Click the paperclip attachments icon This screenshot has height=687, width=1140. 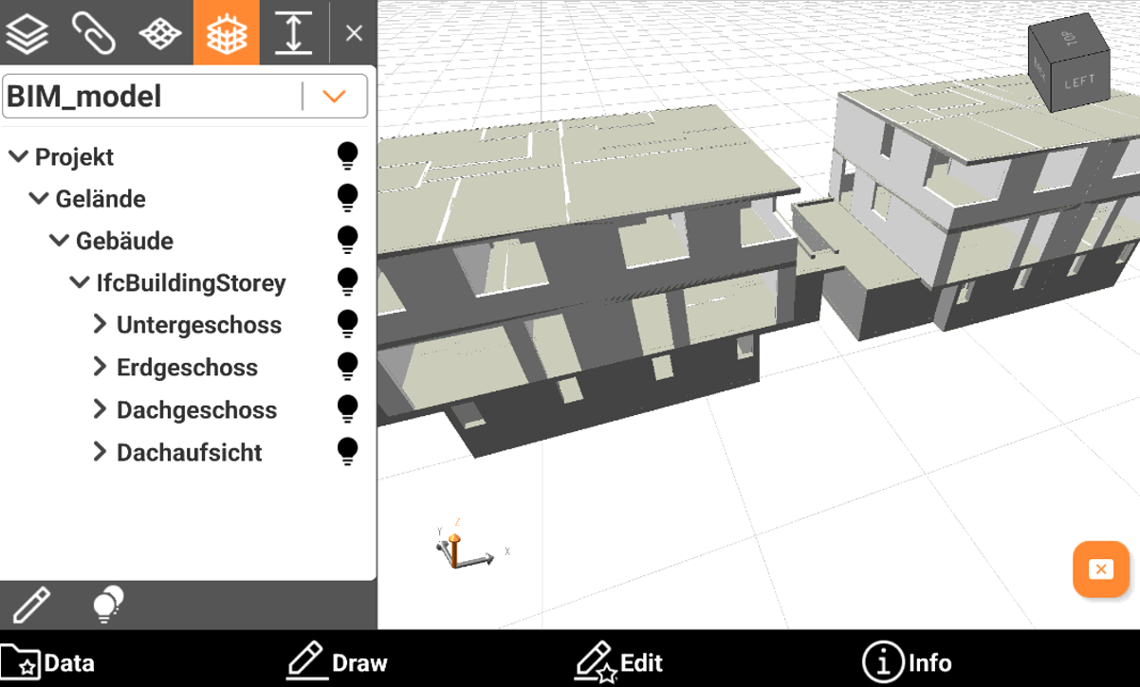pyautogui.click(x=94, y=33)
